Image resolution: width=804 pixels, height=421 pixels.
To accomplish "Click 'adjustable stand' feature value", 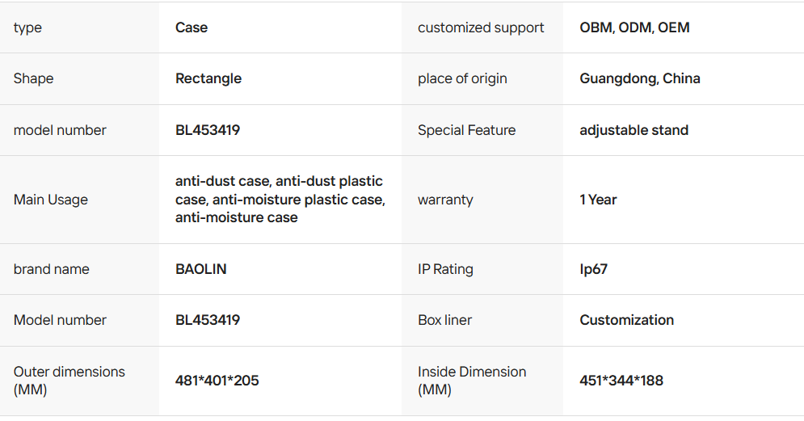I will (634, 130).
